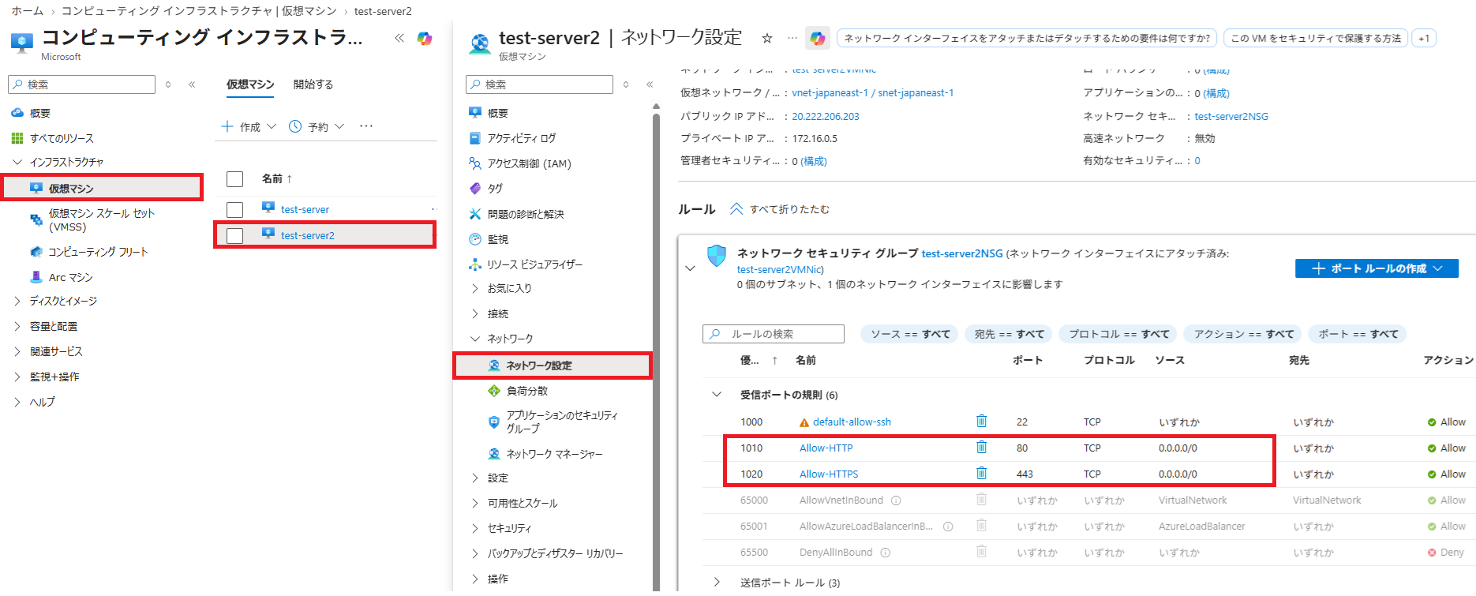
Task: Open すべてのリソース in sidebar
Action: (x=62, y=138)
